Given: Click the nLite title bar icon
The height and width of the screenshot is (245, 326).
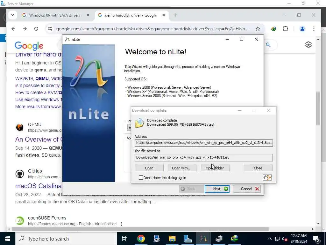Looking at the screenshot, I should [67, 39].
